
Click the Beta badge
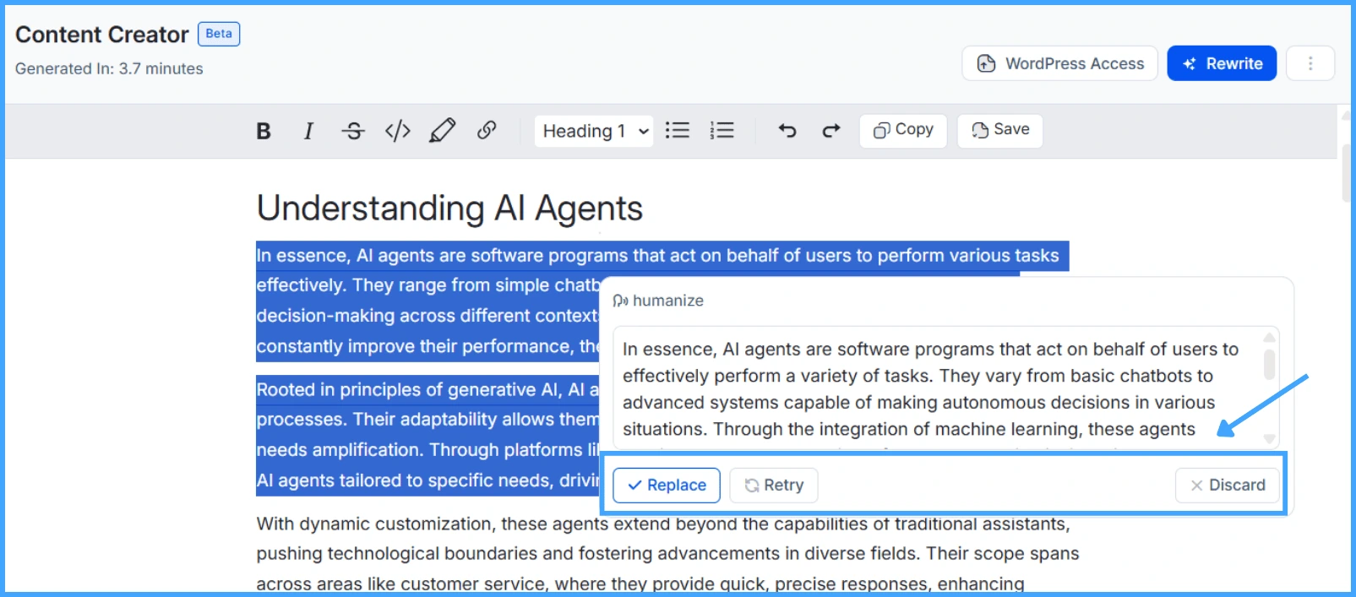(x=219, y=34)
